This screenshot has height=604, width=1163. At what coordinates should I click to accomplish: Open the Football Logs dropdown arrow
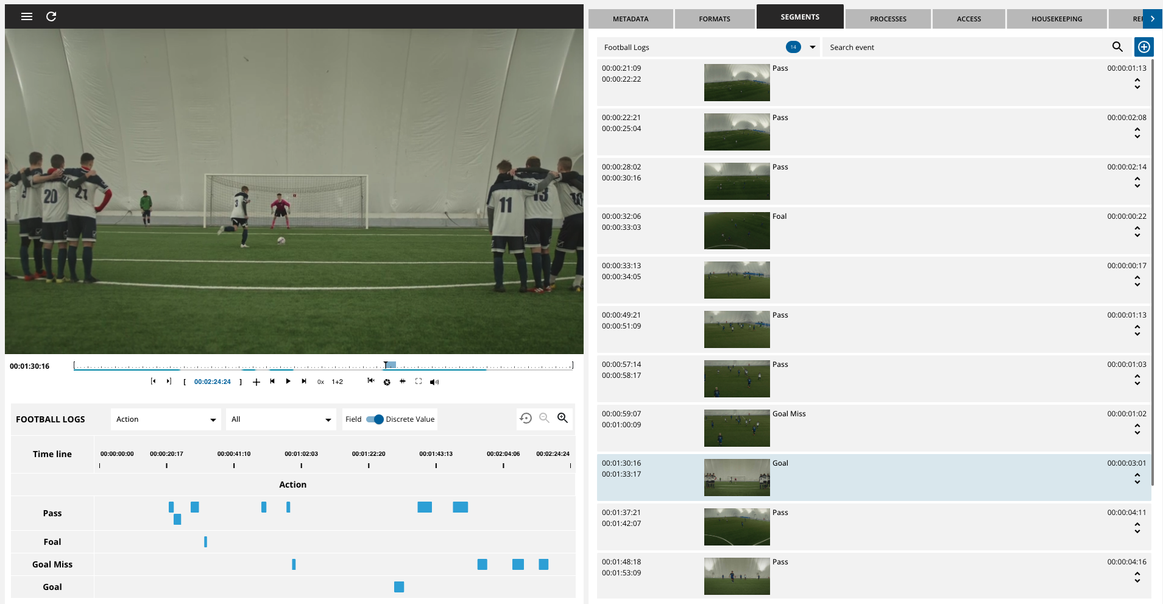[812, 47]
